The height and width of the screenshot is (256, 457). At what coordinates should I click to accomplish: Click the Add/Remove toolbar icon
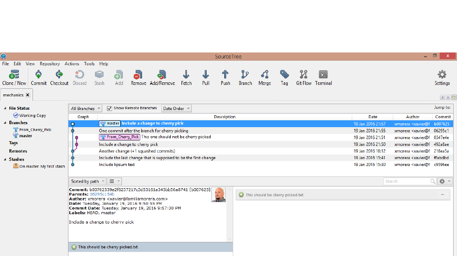click(x=162, y=78)
